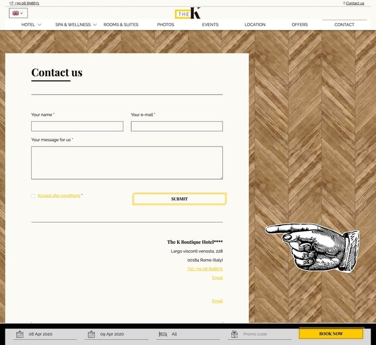Click calendar icon next to 08 Apr 2020
The image size is (376, 345).
coord(20,334)
